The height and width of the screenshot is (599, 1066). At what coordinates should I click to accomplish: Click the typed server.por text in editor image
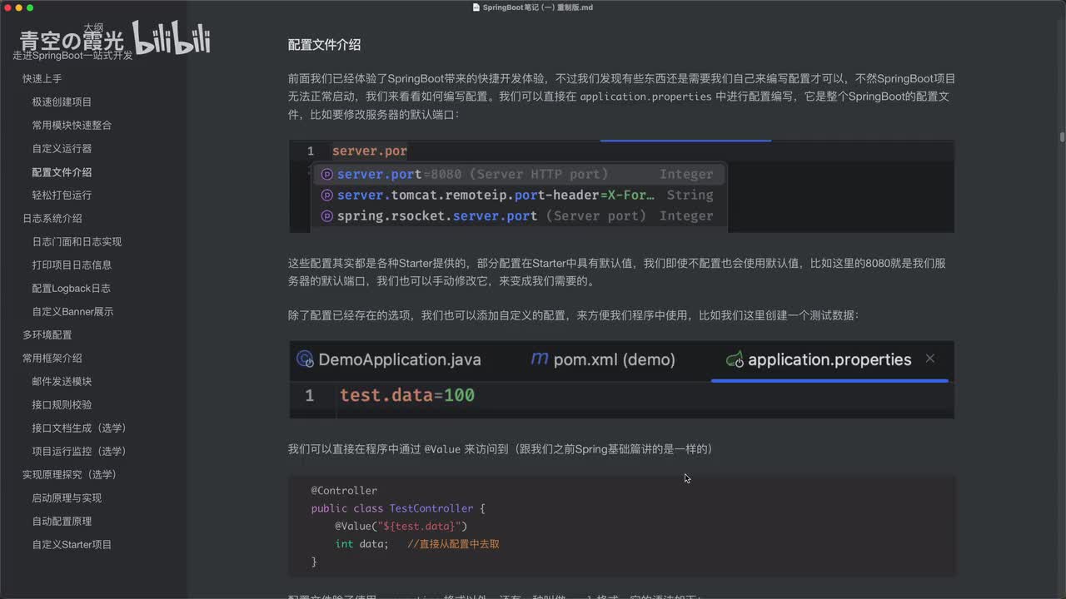coord(370,151)
